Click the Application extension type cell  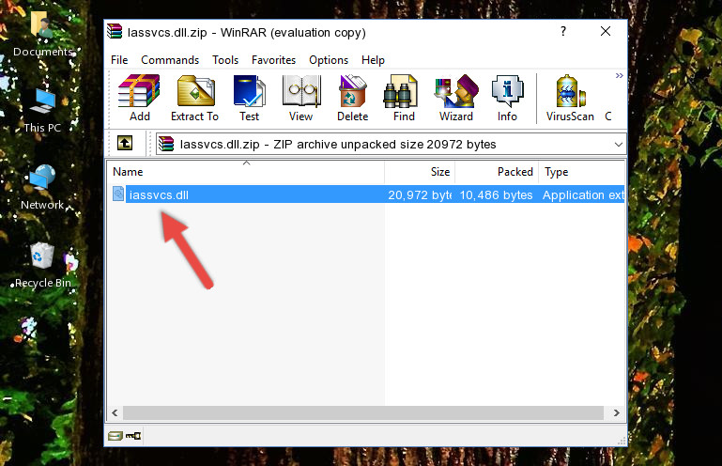click(583, 195)
